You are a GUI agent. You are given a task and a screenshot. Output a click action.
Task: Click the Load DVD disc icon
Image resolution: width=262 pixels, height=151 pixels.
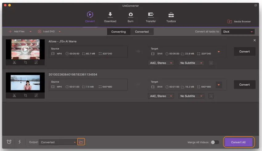pyautogui.click(x=39, y=31)
